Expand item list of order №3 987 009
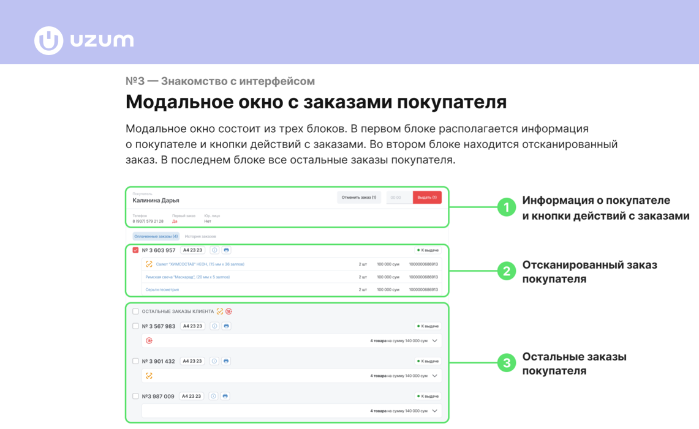The image size is (699, 429). (434, 411)
